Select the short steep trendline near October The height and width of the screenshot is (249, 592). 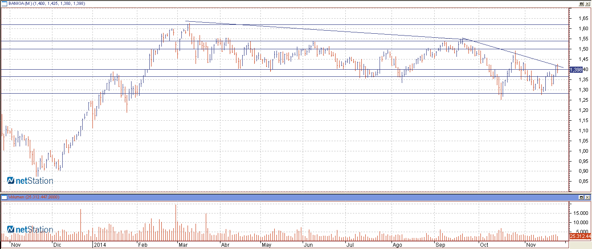[x=513, y=53]
